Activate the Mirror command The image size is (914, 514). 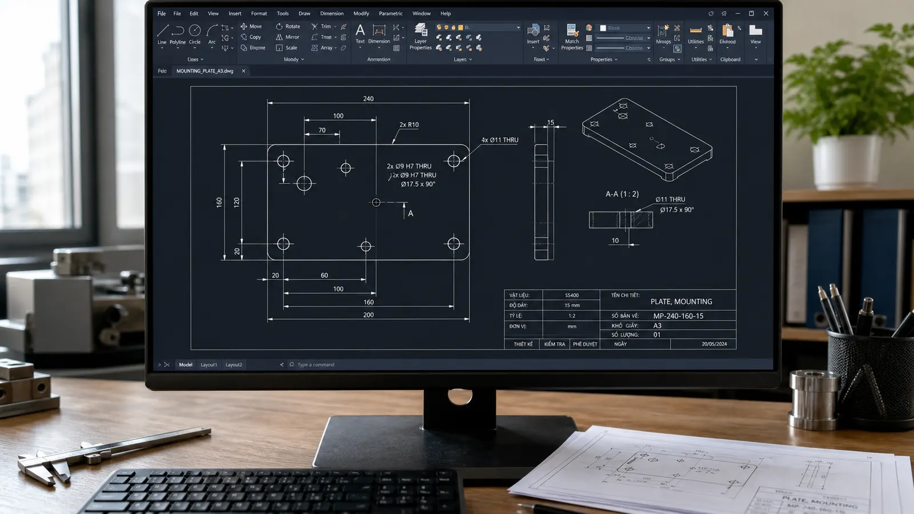point(287,37)
